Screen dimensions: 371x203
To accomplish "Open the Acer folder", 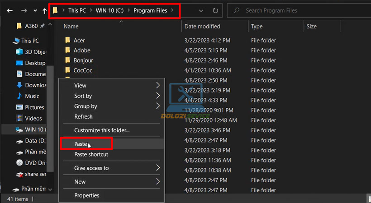I will click(x=79, y=41).
